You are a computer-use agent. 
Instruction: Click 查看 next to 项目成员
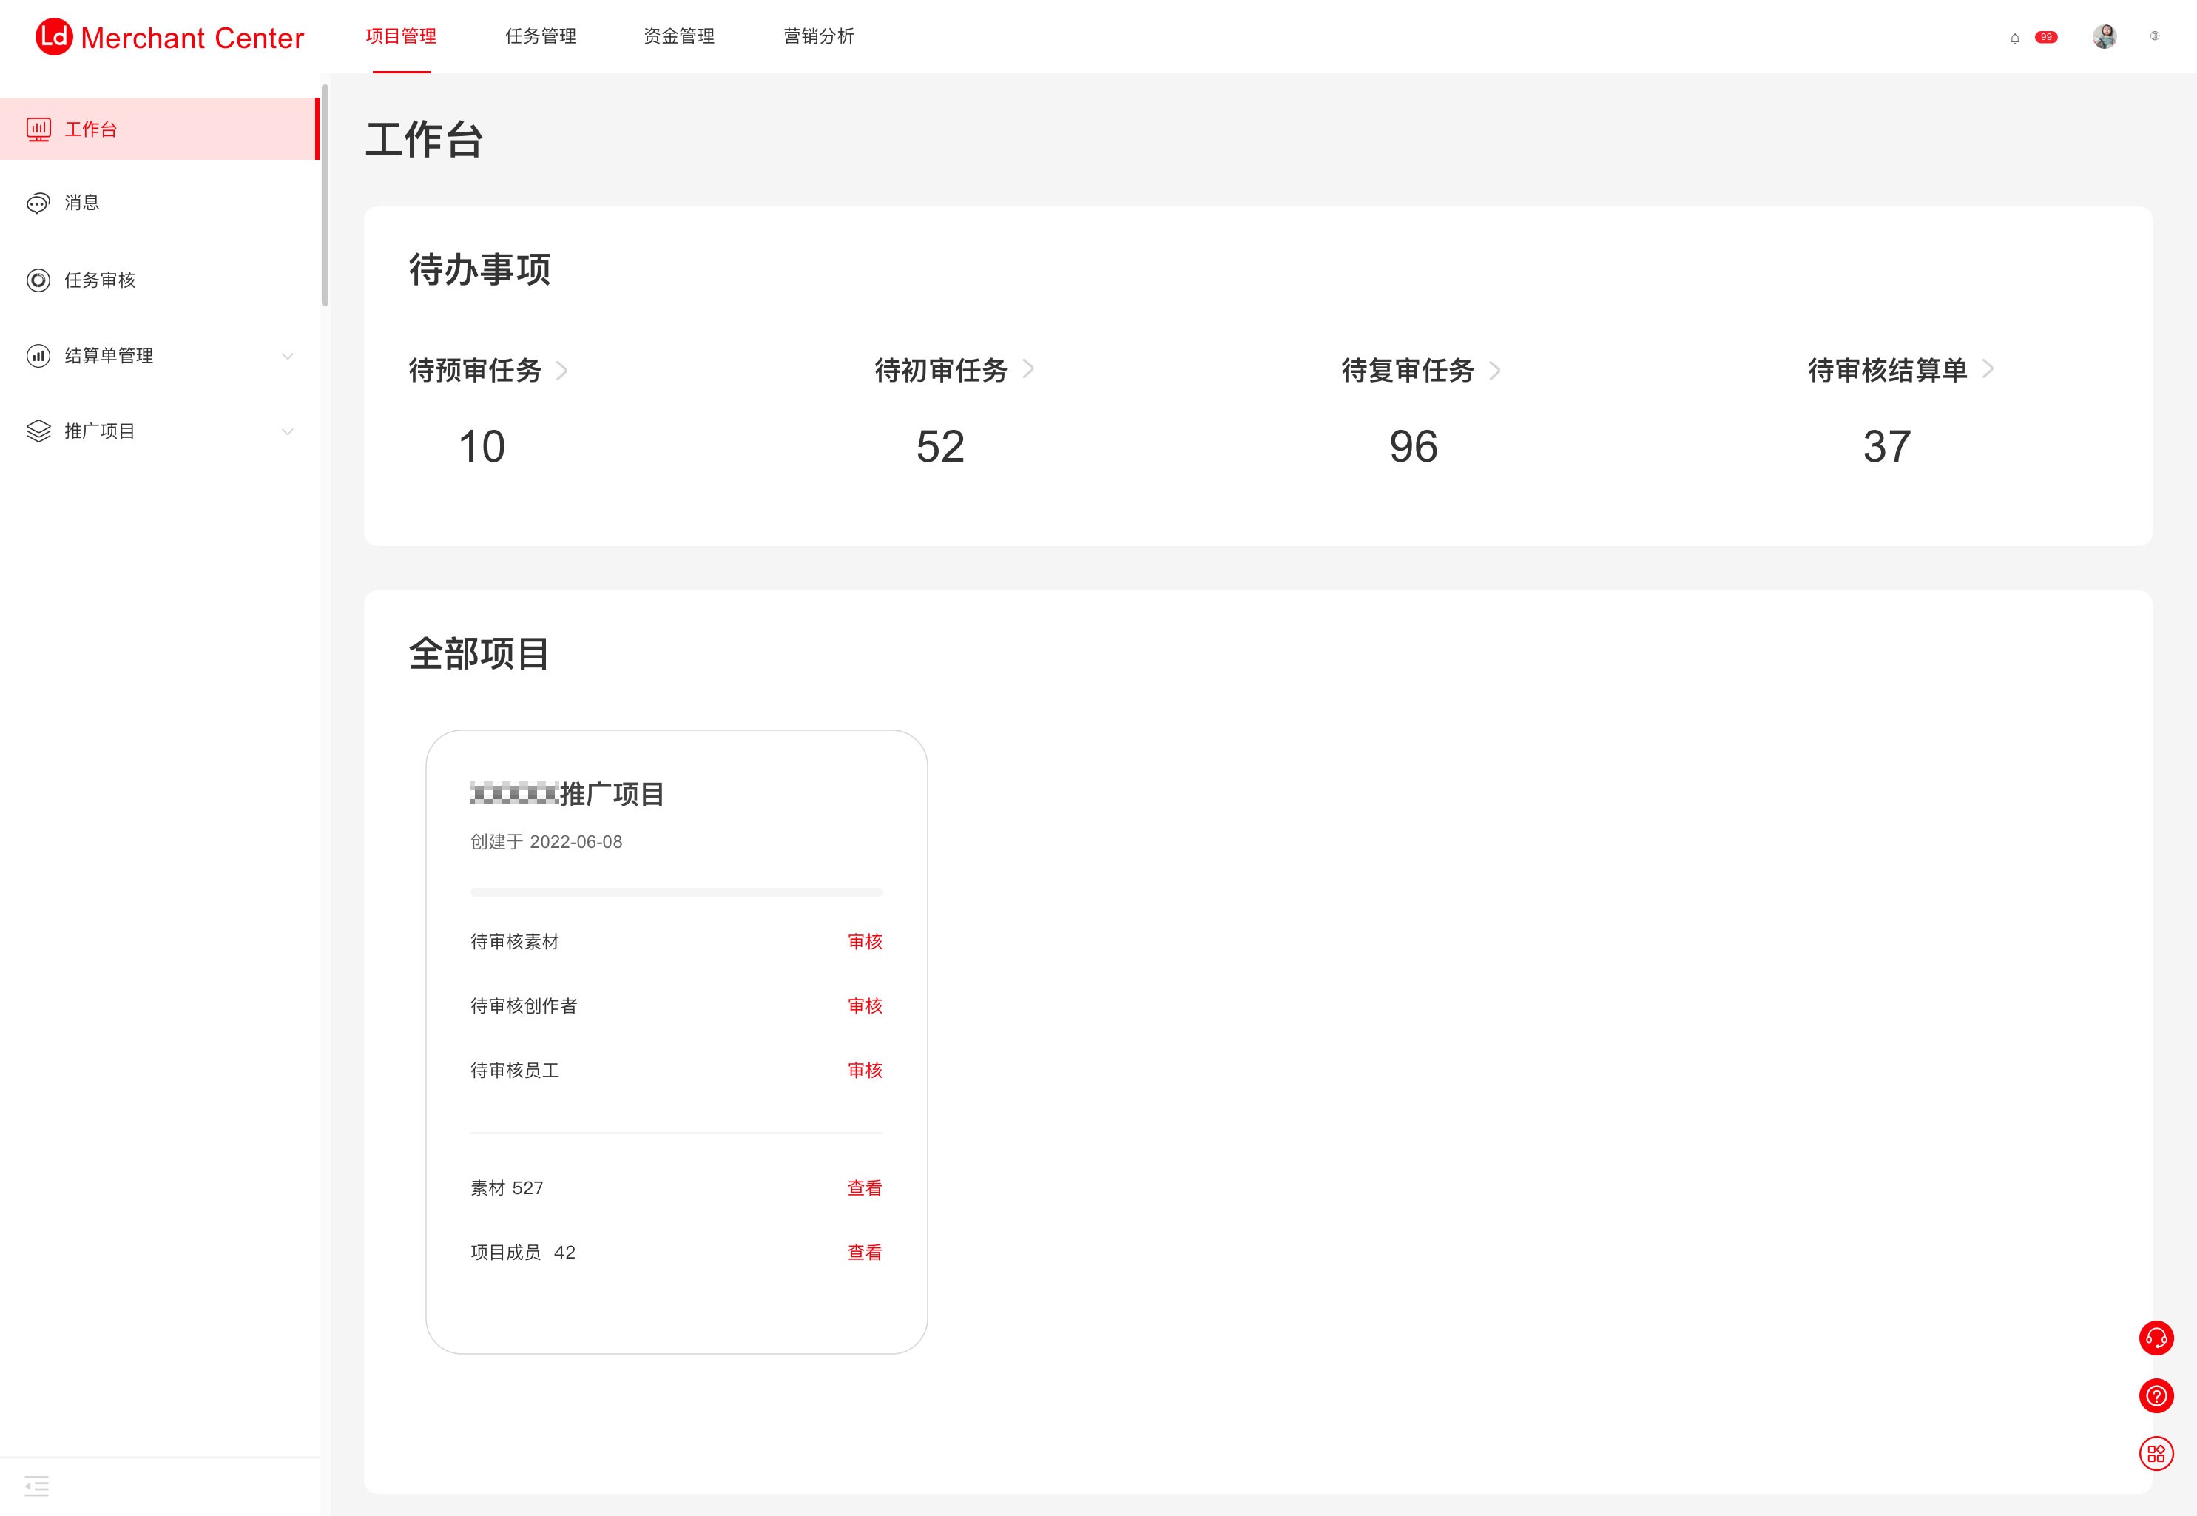(x=864, y=1252)
